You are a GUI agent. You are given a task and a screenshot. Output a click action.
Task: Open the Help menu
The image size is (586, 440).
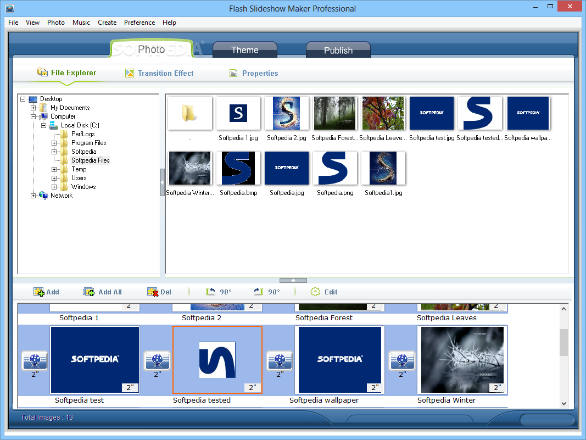[169, 23]
